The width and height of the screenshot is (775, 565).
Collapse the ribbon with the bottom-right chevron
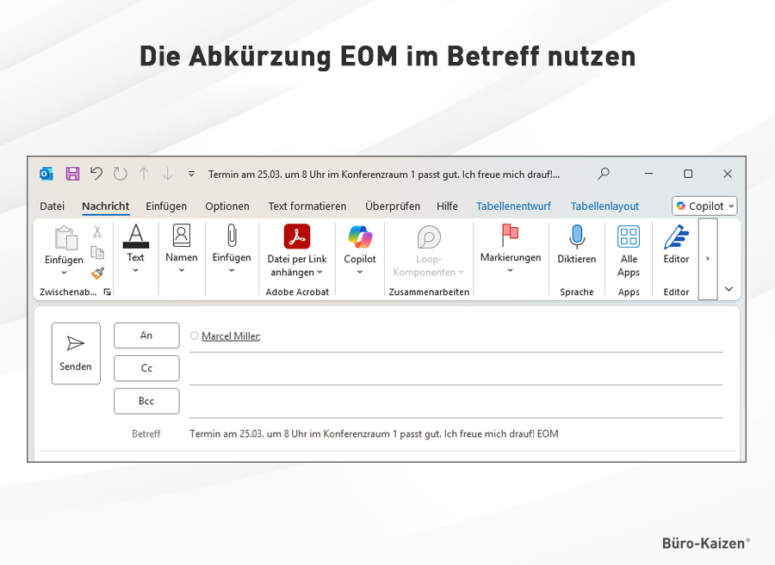coord(728,289)
